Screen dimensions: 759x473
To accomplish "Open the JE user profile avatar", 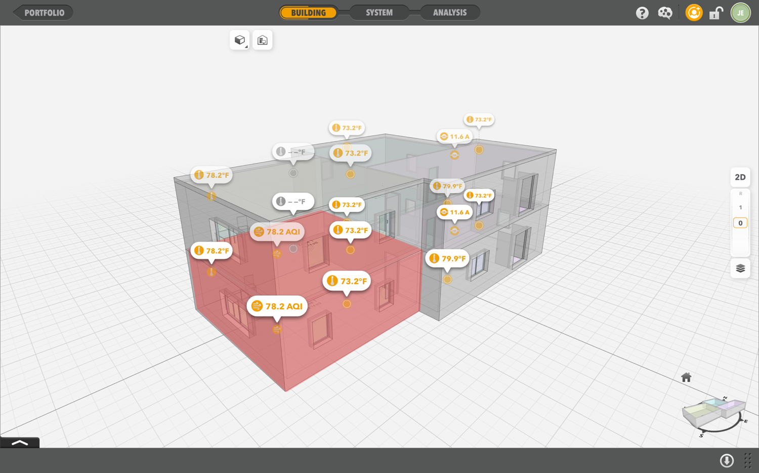I will click(740, 13).
